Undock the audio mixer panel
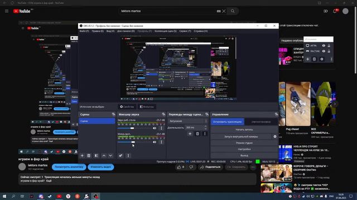 point(163,114)
